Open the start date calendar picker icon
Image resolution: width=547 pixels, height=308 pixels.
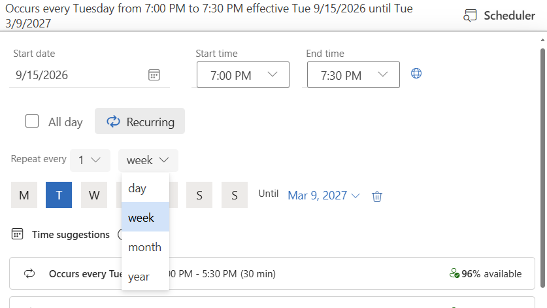[154, 75]
